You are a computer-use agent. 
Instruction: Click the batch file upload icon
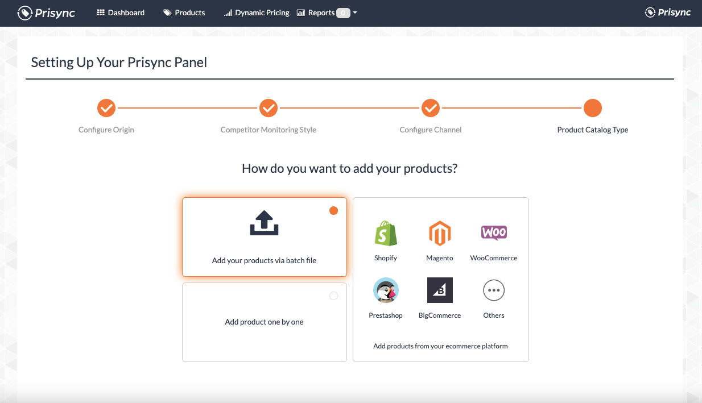pos(264,223)
